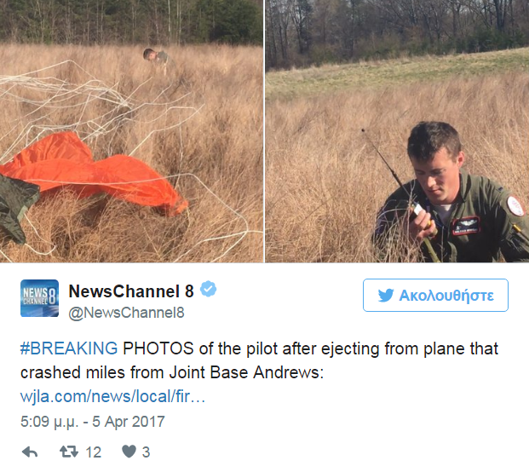This screenshot has width=529, height=472.
Task: Open the #BREAKING hashtag link
Action: [x=69, y=348]
